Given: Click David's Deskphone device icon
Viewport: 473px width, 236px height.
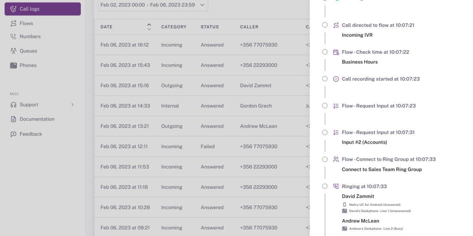Looking at the screenshot, I should pos(345,211).
